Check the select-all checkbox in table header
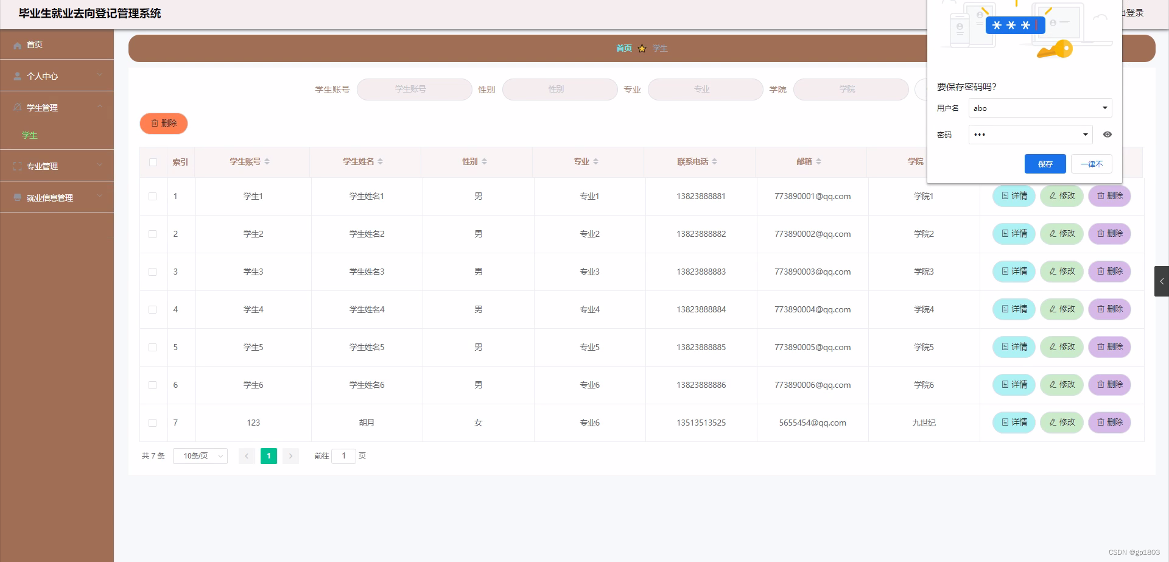Viewport: 1169px width, 562px height. click(153, 162)
